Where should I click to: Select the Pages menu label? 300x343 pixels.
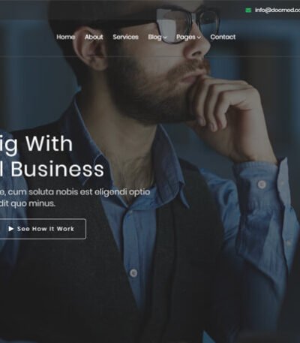tap(186, 38)
